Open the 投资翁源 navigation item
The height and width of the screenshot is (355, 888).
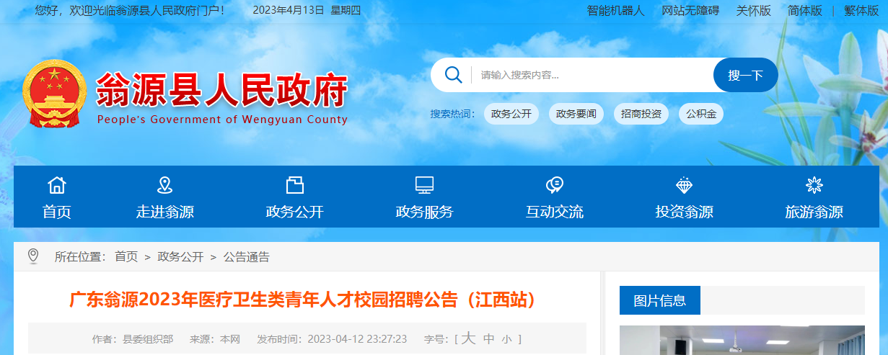(x=684, y=212)
